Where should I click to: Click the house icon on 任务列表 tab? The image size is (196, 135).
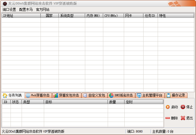tap(5, 95)
